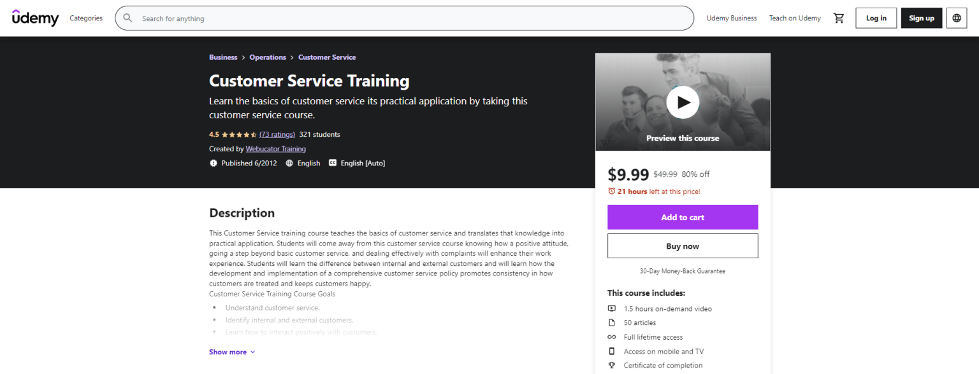979x374 pixels.
Task: Open the Categories dropdown
Action: (x=85, y=18)
